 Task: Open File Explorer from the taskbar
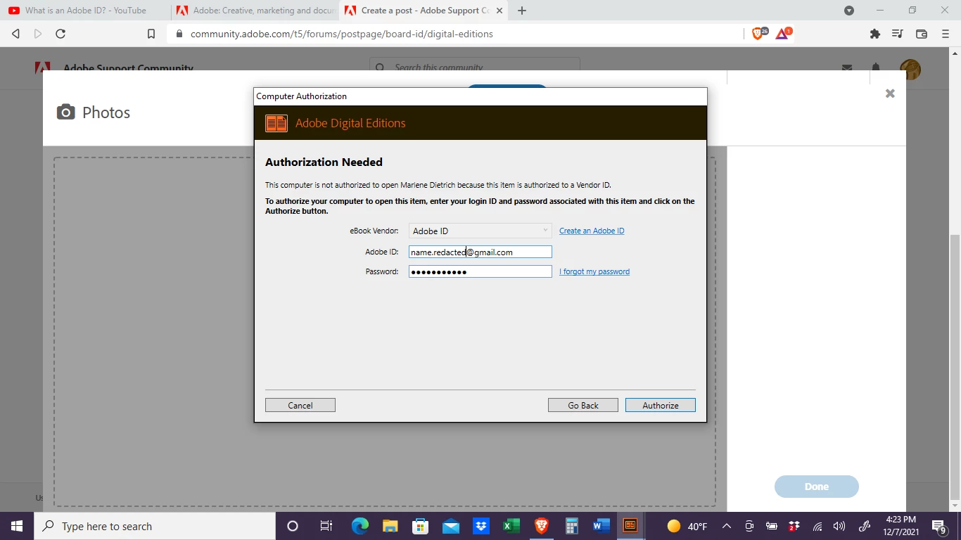point(390,526)
